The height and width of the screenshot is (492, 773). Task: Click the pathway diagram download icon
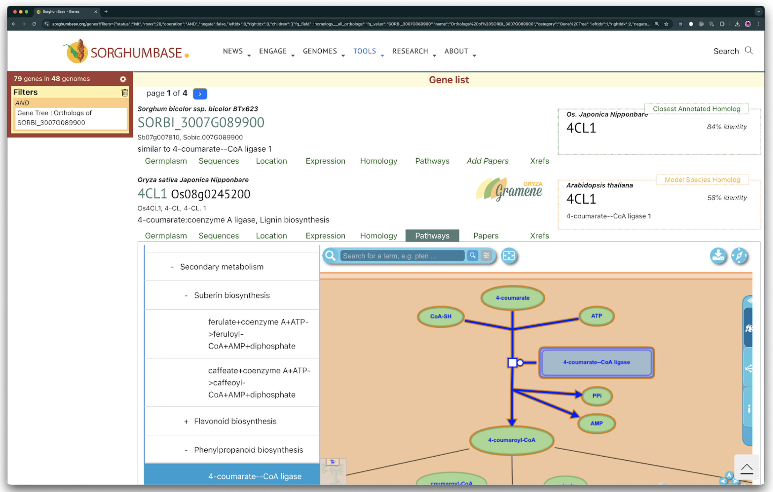[x=717, y=256]
